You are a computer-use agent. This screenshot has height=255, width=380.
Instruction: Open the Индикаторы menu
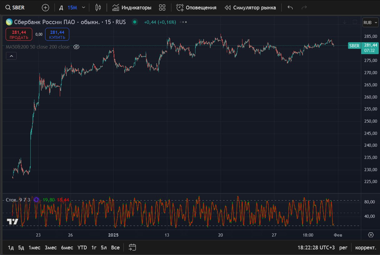pyautogui.click(x=132, y=8)
